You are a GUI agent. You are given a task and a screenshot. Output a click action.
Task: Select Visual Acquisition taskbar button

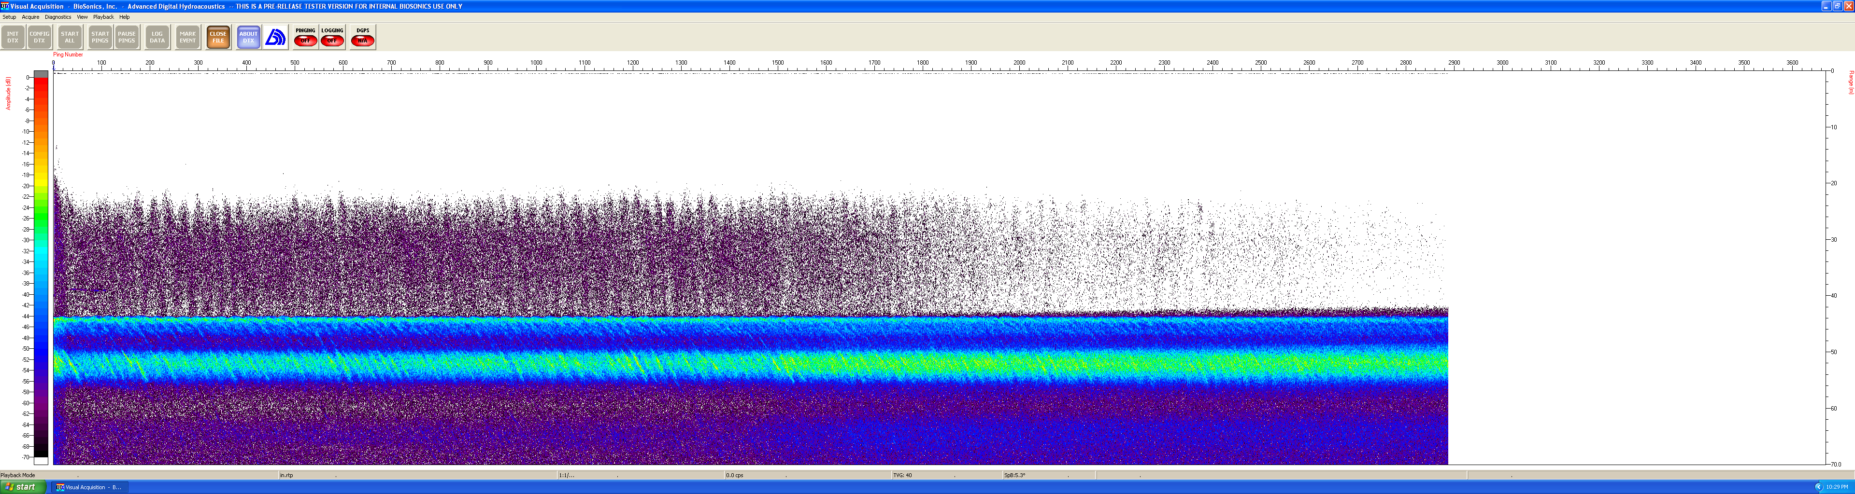tap(89, 487)
